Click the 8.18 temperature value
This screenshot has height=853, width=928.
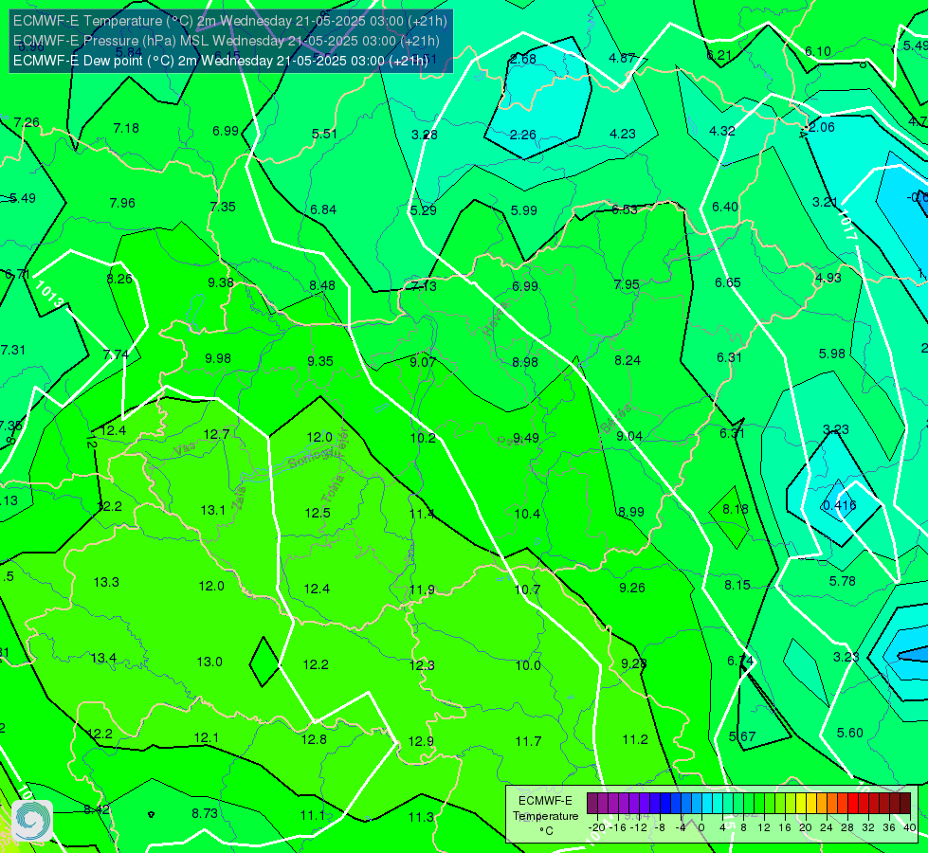(x=736, y=509)
